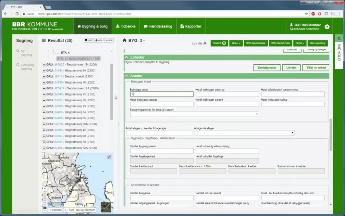Click the Kort button in Resultat header
345x216 pixels.
[x=89, y=40]
